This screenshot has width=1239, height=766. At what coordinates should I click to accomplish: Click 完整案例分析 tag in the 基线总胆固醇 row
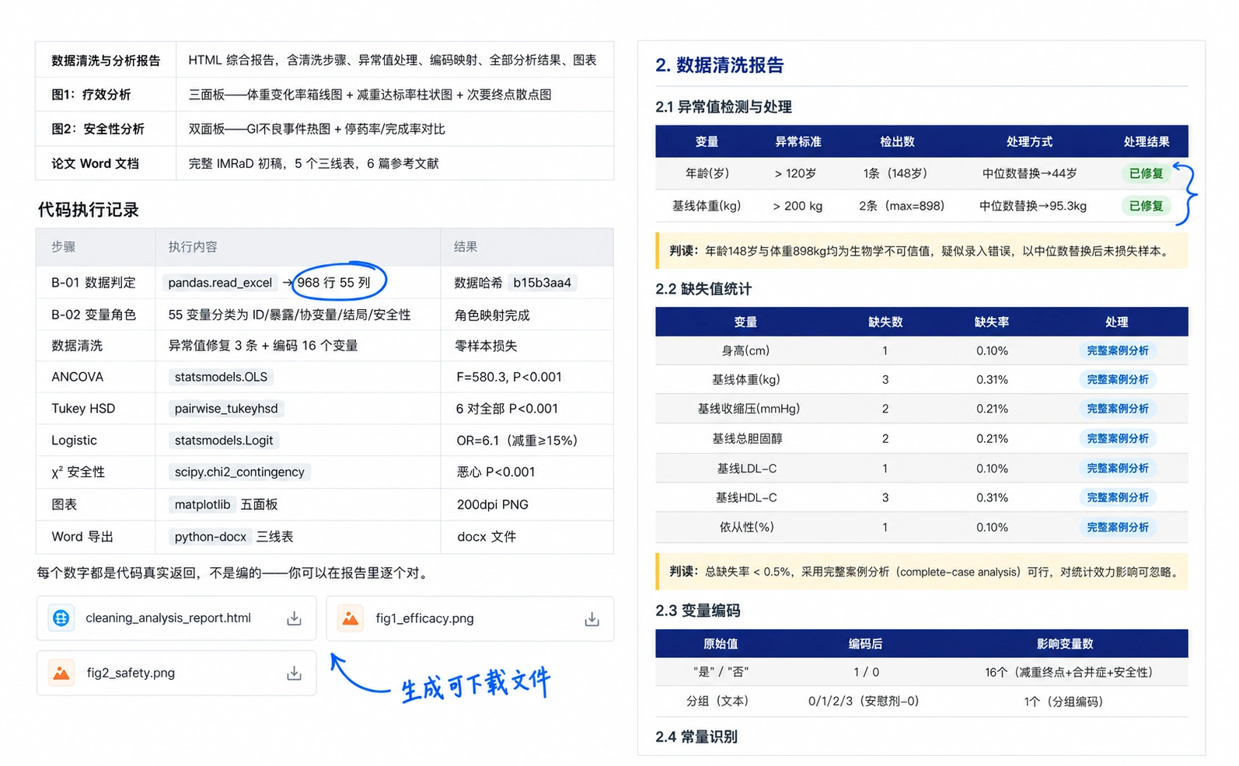(1117, 438)
